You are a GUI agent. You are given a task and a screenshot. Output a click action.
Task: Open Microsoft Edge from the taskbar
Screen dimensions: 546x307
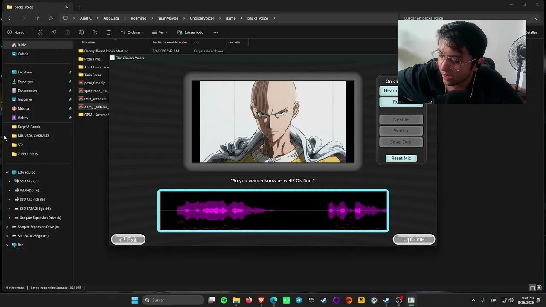click(x=274, y=300)
